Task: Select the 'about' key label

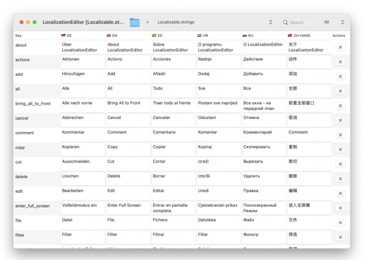Action: pos(21,45)
